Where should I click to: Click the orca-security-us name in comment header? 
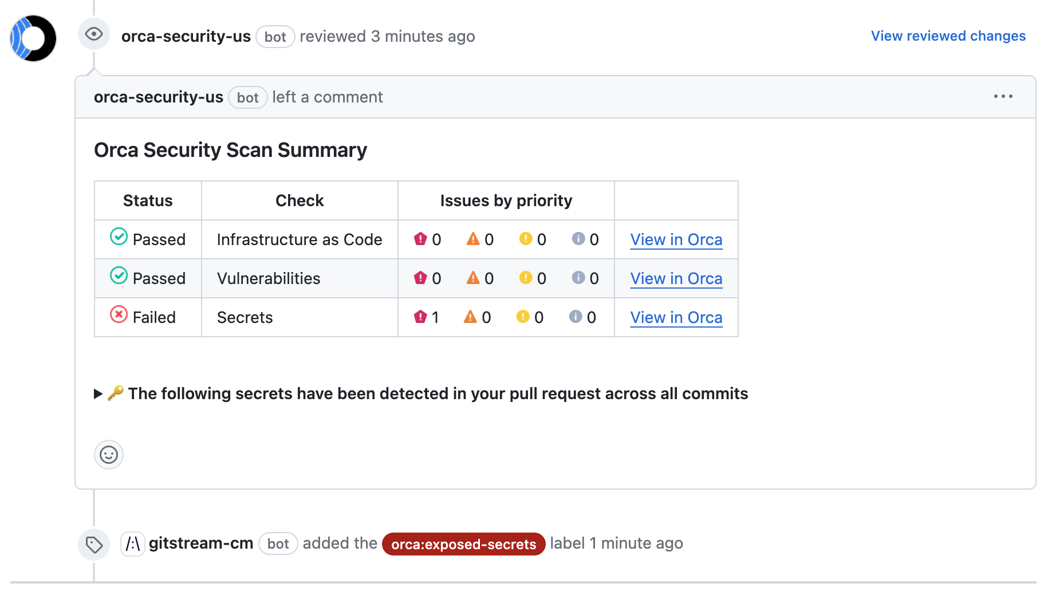click(158, 97)
